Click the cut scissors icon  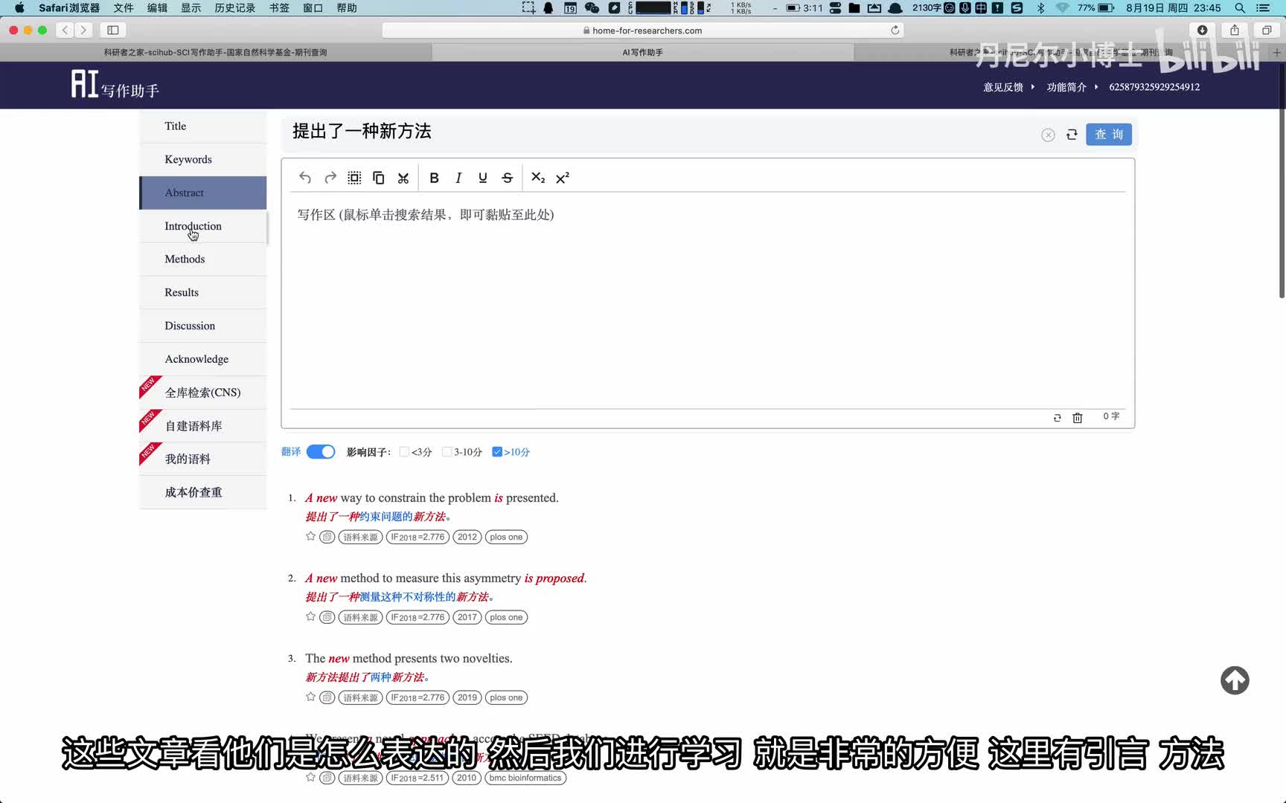(x=403, y=178)
